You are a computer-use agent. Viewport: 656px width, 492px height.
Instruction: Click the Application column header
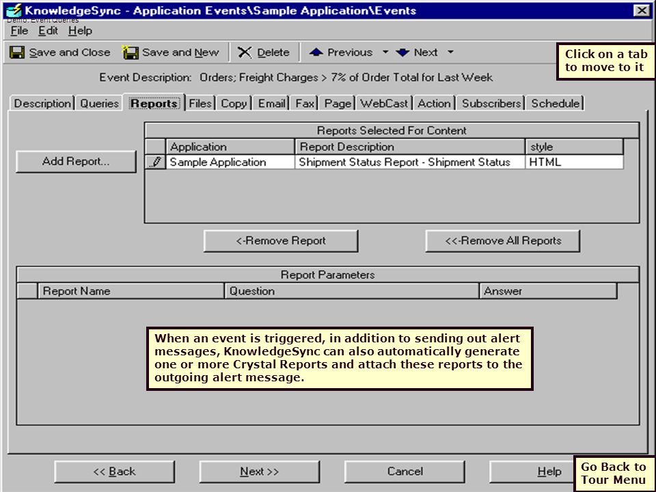click(230, 147)
